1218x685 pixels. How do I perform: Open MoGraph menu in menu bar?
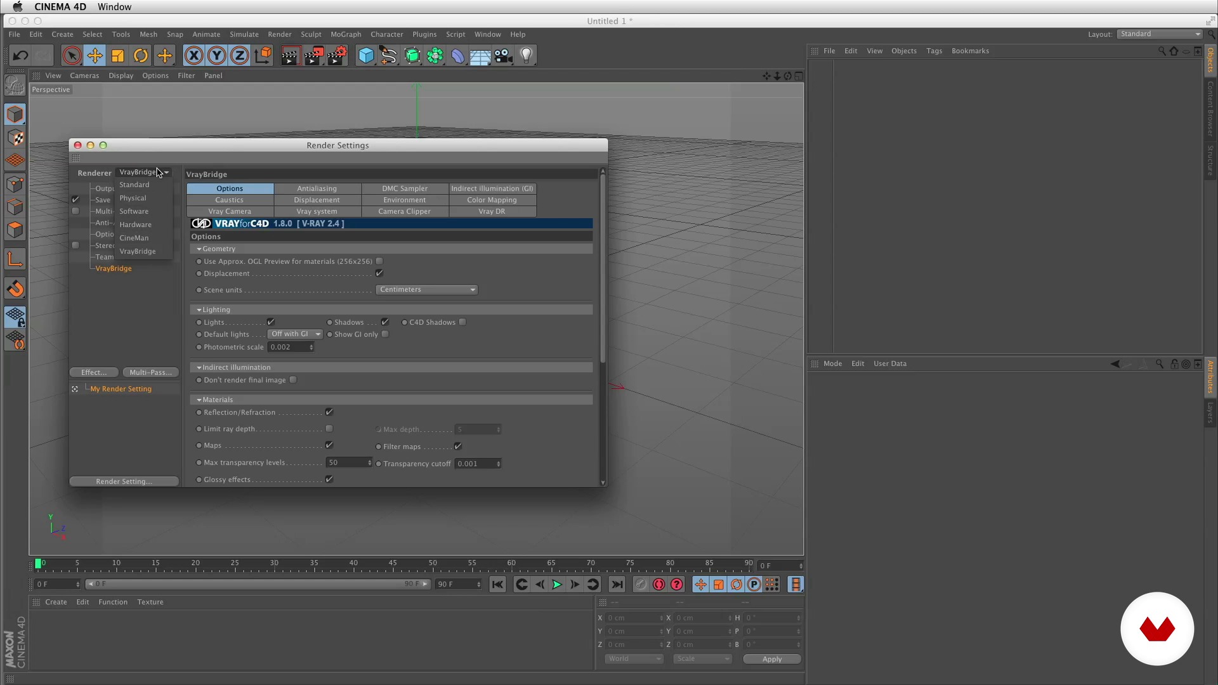pyautogui.click(x=346, y=34)
